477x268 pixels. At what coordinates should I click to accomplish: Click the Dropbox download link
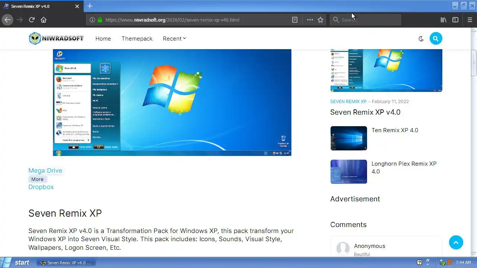click(41, 187)
